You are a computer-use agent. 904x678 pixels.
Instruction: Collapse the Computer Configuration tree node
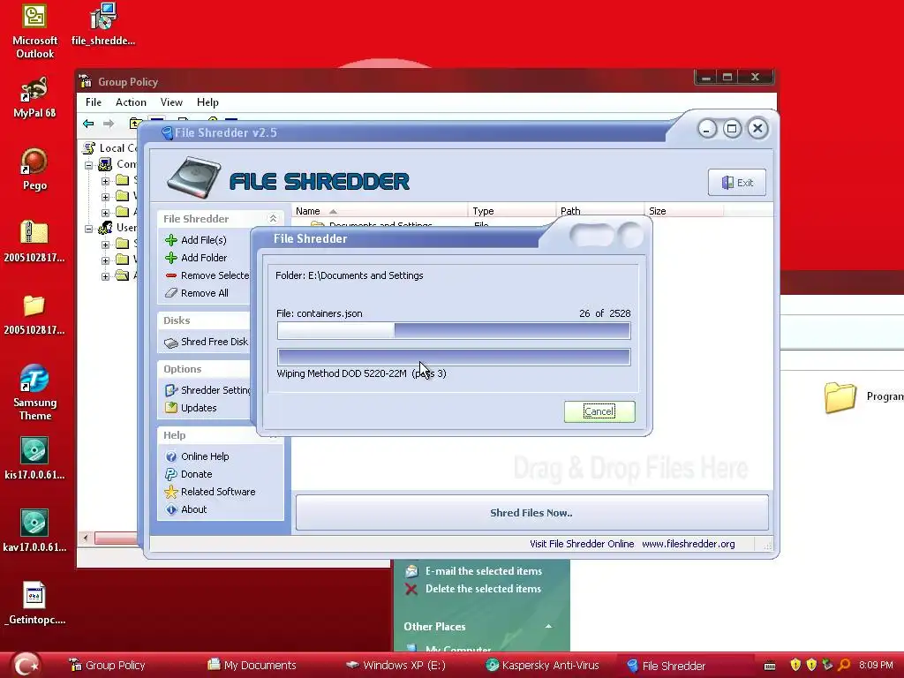click(x=89, y=165)
